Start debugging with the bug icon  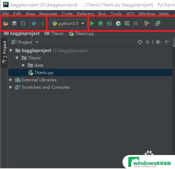100,23
